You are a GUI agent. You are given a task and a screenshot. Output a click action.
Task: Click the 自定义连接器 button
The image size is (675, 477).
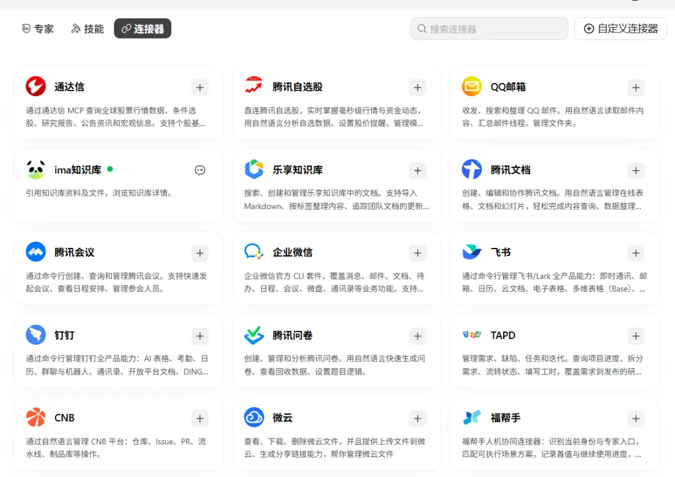click(621, 29)
